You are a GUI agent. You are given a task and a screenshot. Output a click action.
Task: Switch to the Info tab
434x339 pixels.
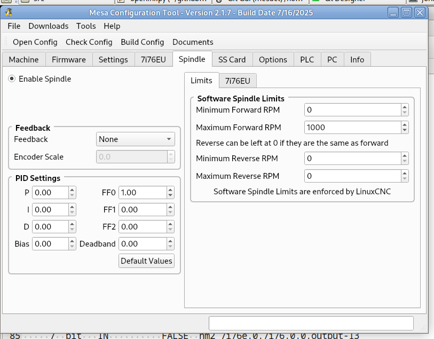pos(357,59)
